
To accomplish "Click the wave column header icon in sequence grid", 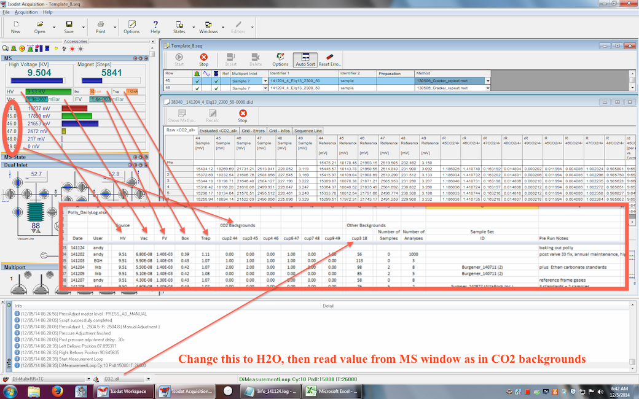I will point(206,74).
